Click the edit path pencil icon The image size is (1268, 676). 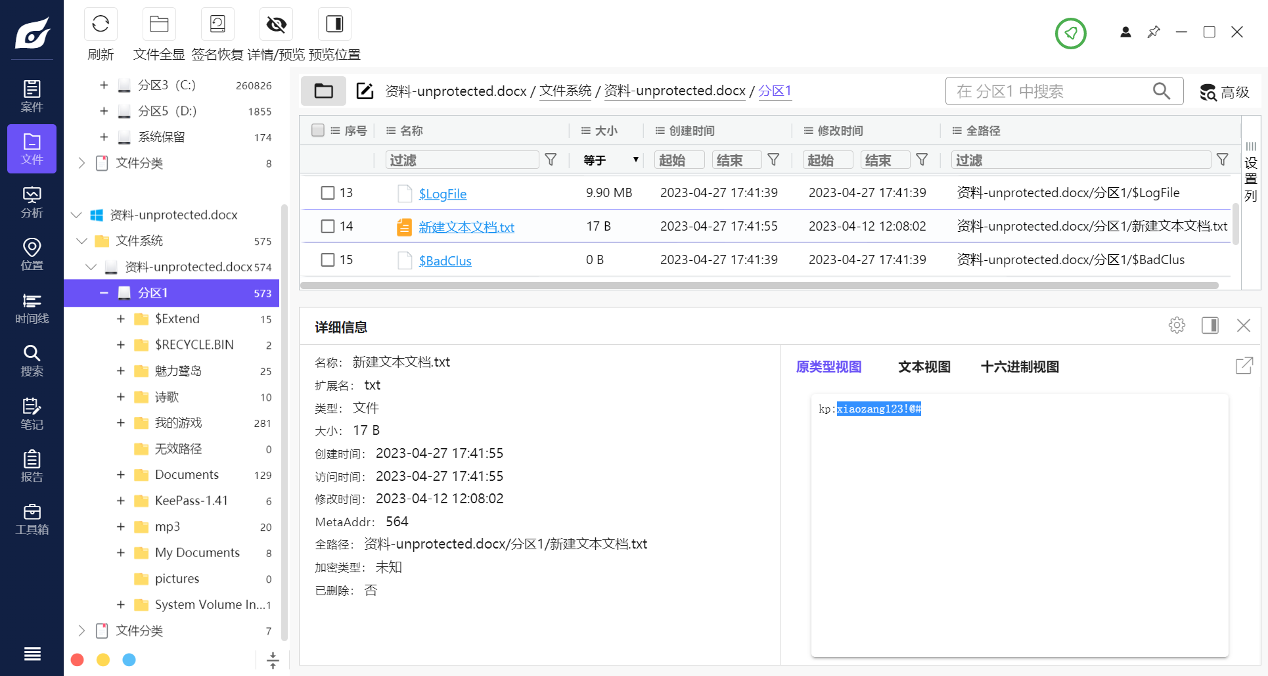coord(365,91)
